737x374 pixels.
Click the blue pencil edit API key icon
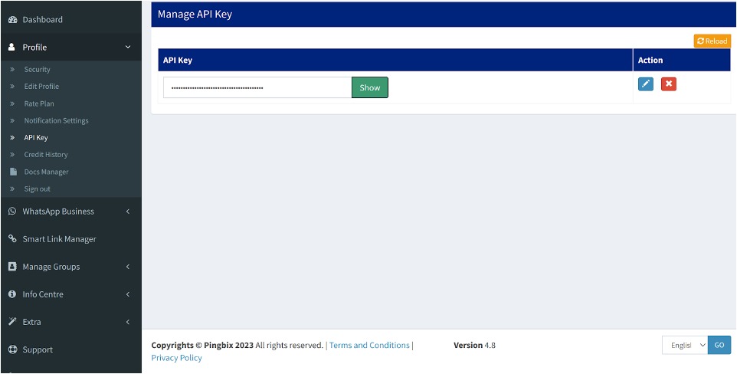646,84
